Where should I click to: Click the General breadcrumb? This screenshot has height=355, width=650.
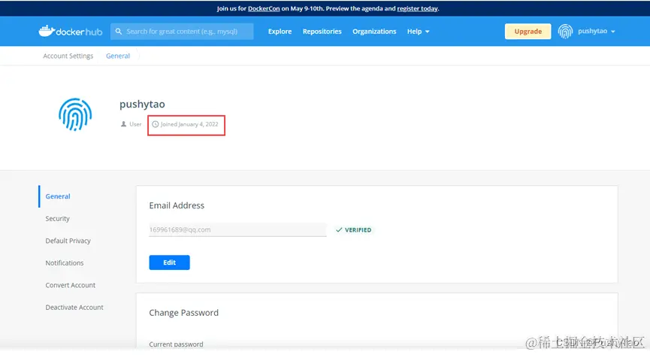118,56
